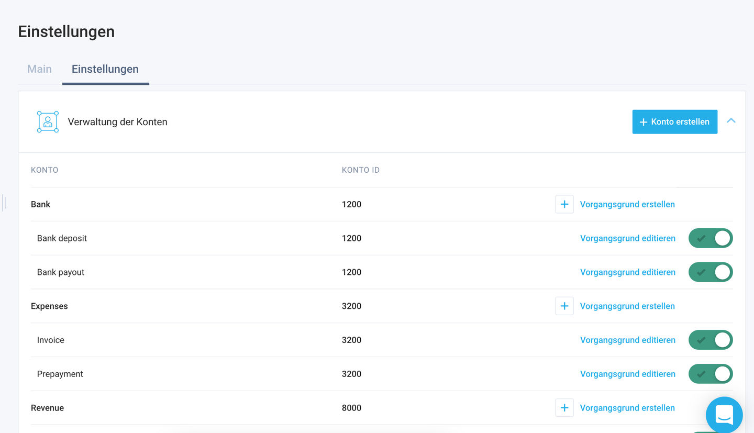Click Vorgangsgrund editieren for Prepayment
Image resolution: width=754 pixels, height=433 pixels.
(x=628, y=374)
